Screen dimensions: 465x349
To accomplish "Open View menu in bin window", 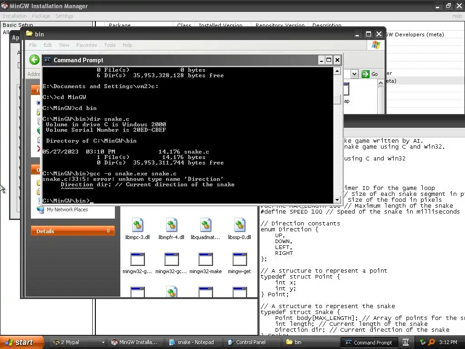I will click(x=64, y=45).
